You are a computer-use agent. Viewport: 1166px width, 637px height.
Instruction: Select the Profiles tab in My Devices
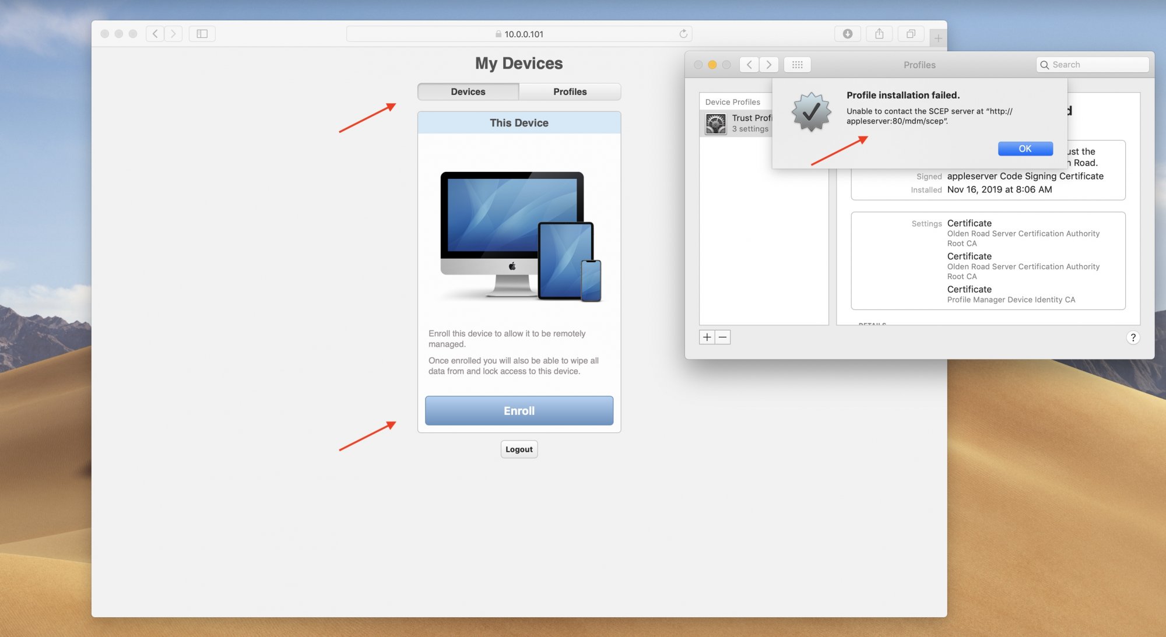pos(569,90)
